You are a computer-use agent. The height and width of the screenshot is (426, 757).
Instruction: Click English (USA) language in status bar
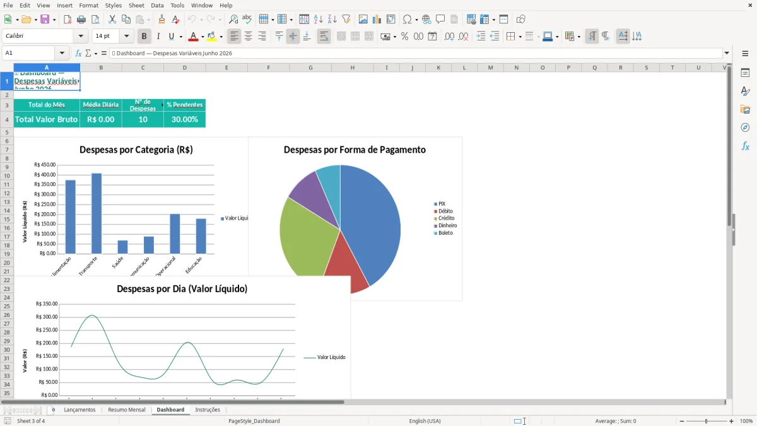click(425, 421)
